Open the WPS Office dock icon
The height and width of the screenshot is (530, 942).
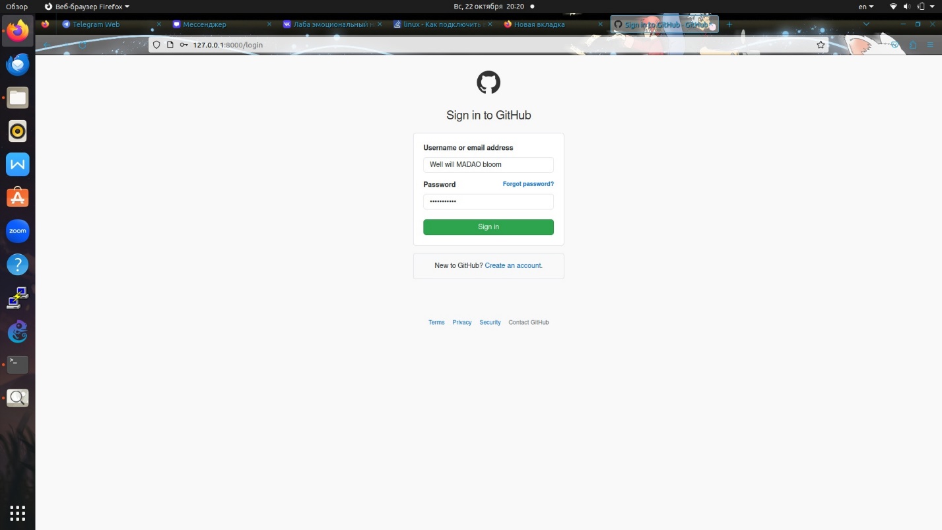[18, 164]
